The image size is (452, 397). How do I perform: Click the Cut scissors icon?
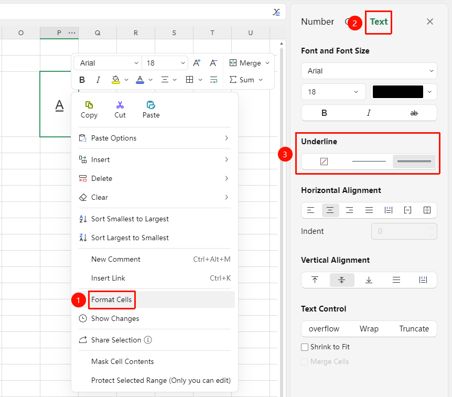[x=120, y=105]
